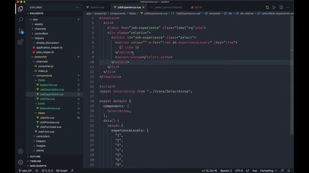Viewport: 309px width, 173px height.
Task: Switch to the job.rb tab
Action: click(198, 8)
